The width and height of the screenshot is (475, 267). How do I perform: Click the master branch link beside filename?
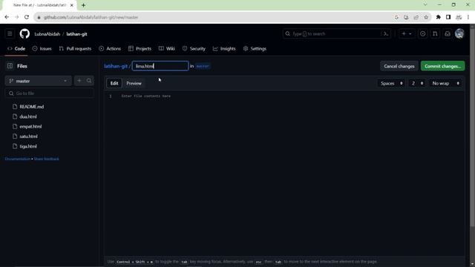[x=203, y=66]
